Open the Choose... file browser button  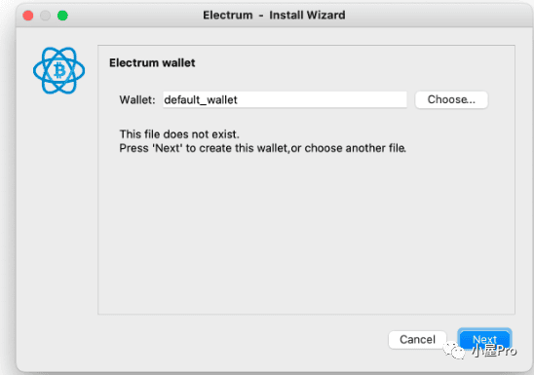[x=451, y=99]
